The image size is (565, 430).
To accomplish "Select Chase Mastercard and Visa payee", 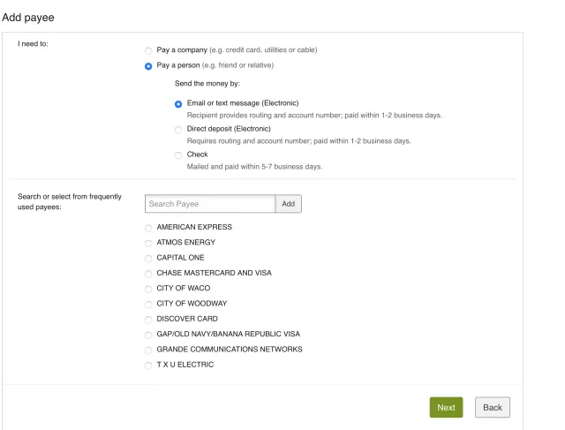I will point(148,274).
